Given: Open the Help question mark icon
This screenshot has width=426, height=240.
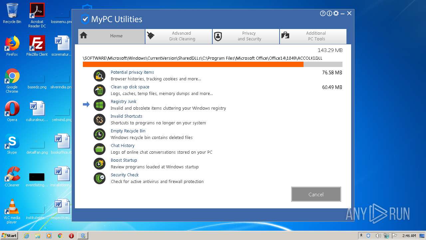Looking at the screenshot, I should [323, 13].
